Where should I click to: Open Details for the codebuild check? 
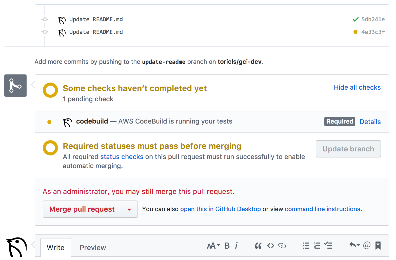tap(370, 122)
